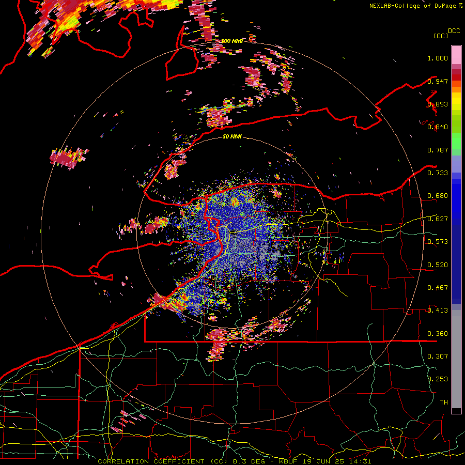The image size is (465, 465).
Task: Select the 0.733 scale value
Action: pyautogui.click(x=438, y=173)
